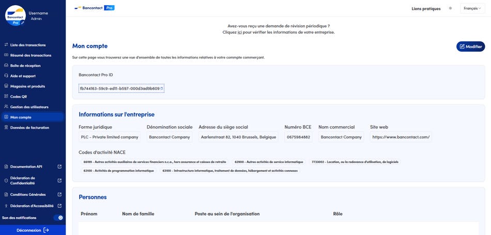Click the Forme juridique field
Viewport: 491px width, 235px height.
click(110, 137)
